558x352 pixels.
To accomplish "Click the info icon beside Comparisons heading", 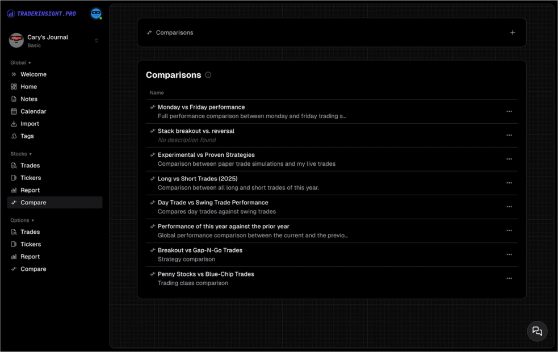I will 208,75.
